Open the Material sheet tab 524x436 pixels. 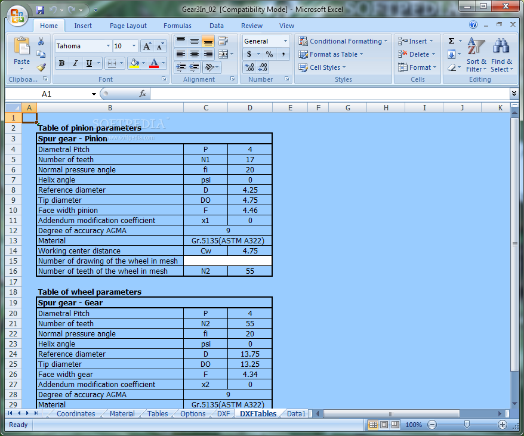(122, 413)
